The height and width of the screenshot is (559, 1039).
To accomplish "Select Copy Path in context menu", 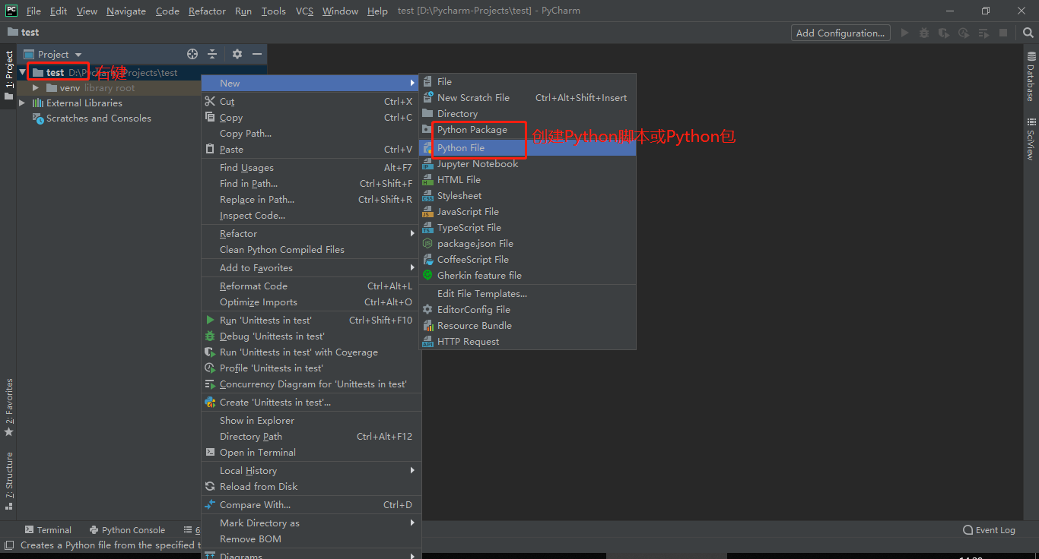I will click(311, 134).
